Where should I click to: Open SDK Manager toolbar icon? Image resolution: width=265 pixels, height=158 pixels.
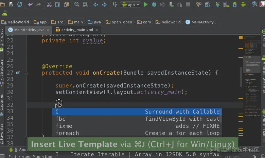click(x=235, y=4)
